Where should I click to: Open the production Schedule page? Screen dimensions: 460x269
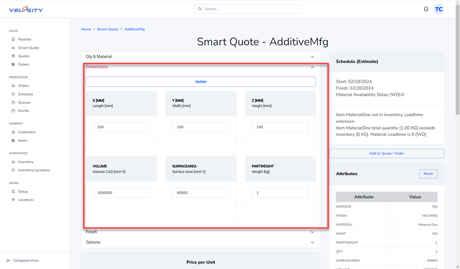click(x=26, y=94)
